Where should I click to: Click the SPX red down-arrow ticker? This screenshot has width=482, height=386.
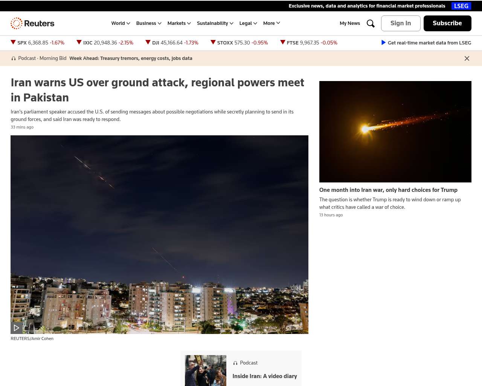tap(13, 42)
